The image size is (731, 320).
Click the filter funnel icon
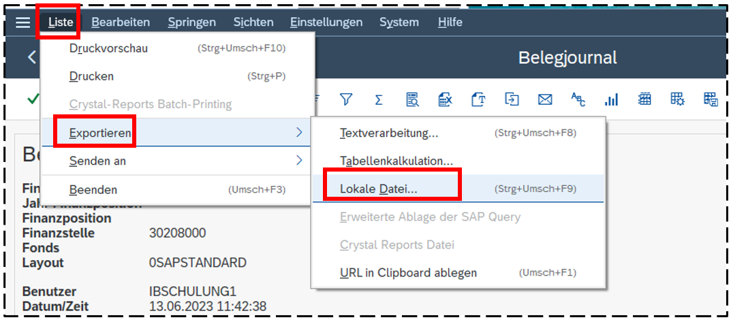(x=346, y=99)
